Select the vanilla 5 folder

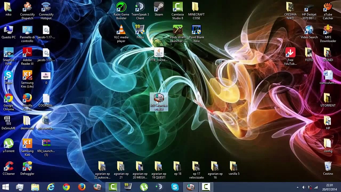coord(234,169)
